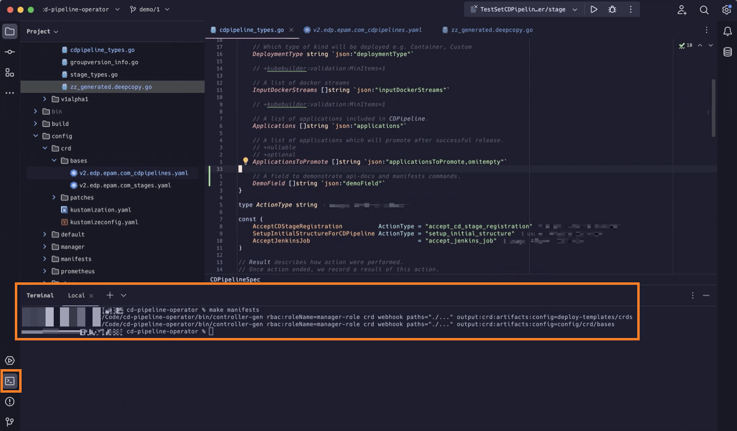
Task: Click the intention lightbulb in editor
Action: [246, 161]
